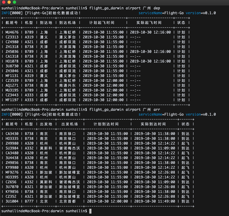
Task: Select flight number CZ3313
Action: click(12, 37)
